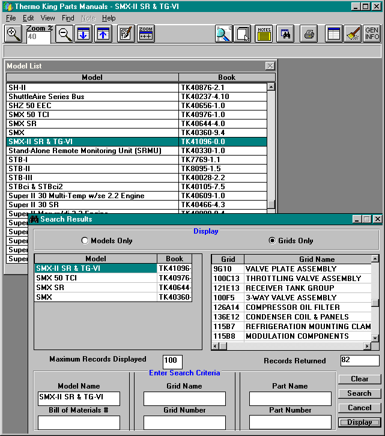The width and height of the screenshot is (385, 436).
Task: Open the File menu
Action: (11, 18)
